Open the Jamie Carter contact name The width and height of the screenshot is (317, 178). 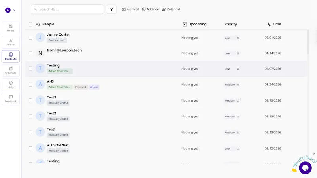coord(58,34)
